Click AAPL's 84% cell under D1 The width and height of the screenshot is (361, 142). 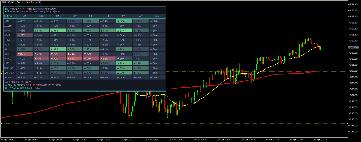124,21
